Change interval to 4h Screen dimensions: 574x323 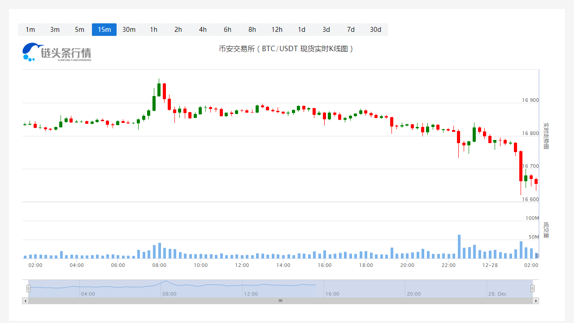pyautogui.click(x=203, y=30)
